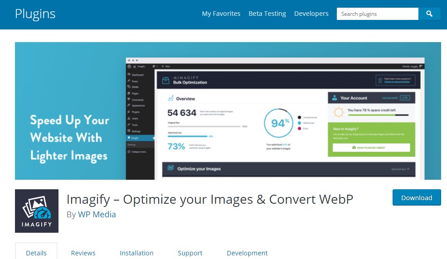Go to the Development tab

click(247, 253)
